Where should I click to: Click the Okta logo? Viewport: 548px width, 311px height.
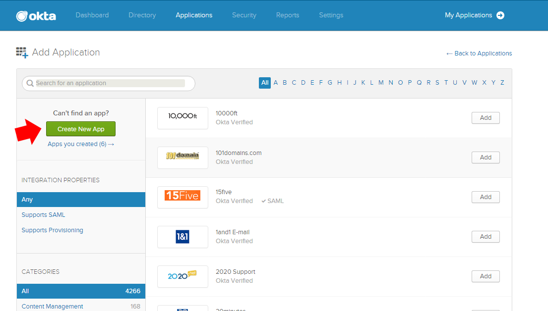click(36, 16)
